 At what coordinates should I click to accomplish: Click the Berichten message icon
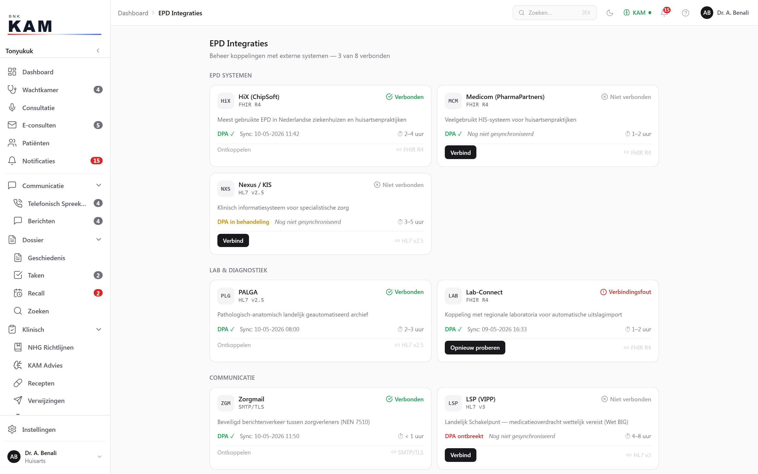pos(18,221)
